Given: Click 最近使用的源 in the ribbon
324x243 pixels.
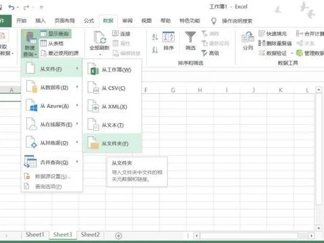Looking at the screenshot, I should [x=60, y=53].
